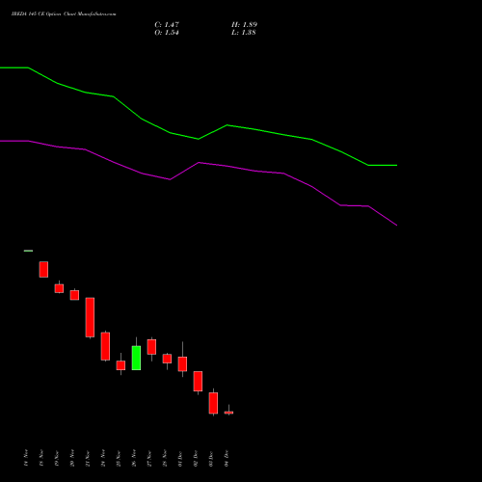Select the long-wick red candlestick for 01 Dec

182,364
